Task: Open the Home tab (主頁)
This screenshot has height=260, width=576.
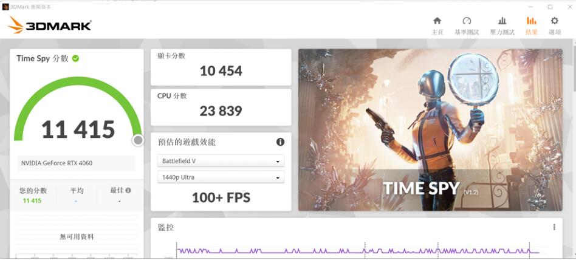Action: click(x=437, y=26)
